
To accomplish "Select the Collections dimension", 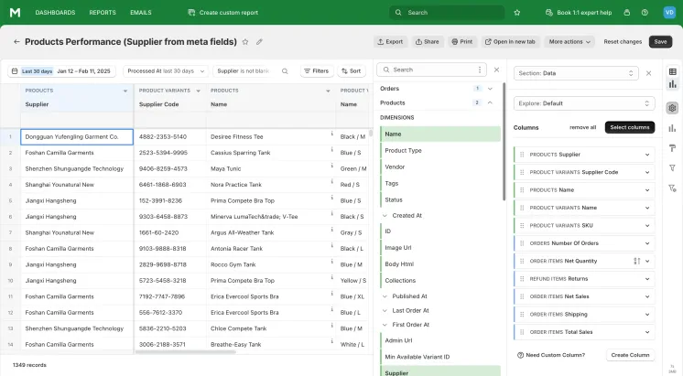I will click(440, 281).
